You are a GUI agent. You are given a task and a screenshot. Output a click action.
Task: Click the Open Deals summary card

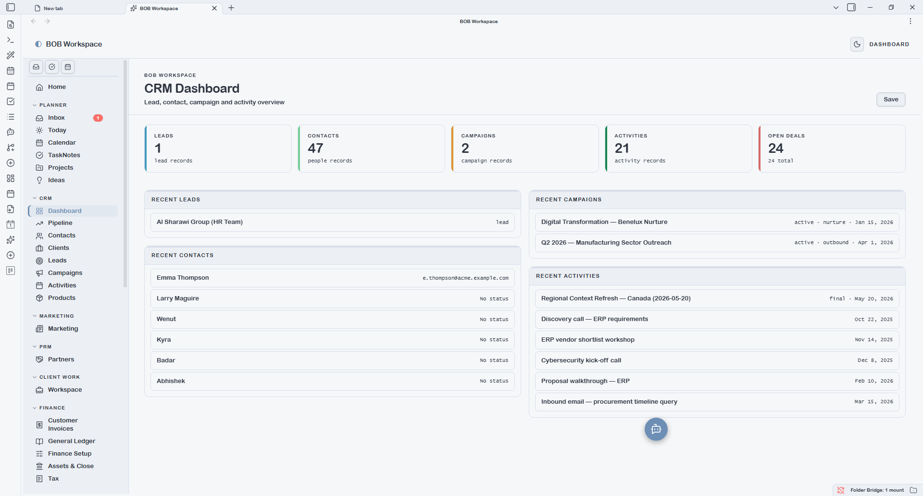[832, 149]
